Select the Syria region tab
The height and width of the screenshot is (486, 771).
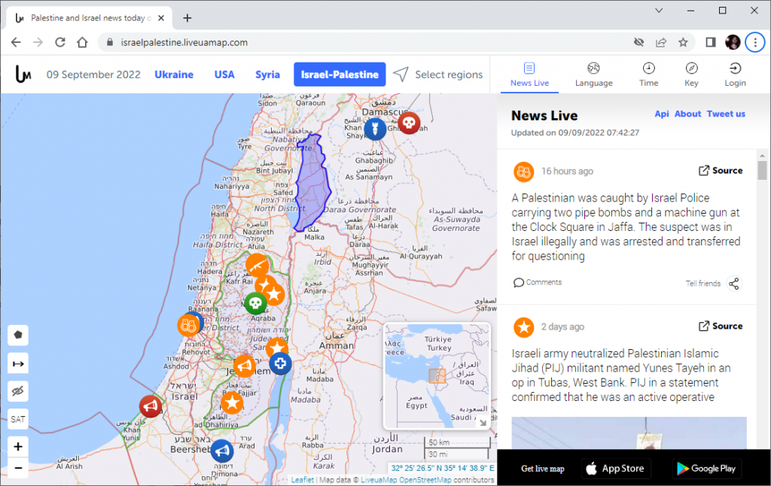pos(267,74)
